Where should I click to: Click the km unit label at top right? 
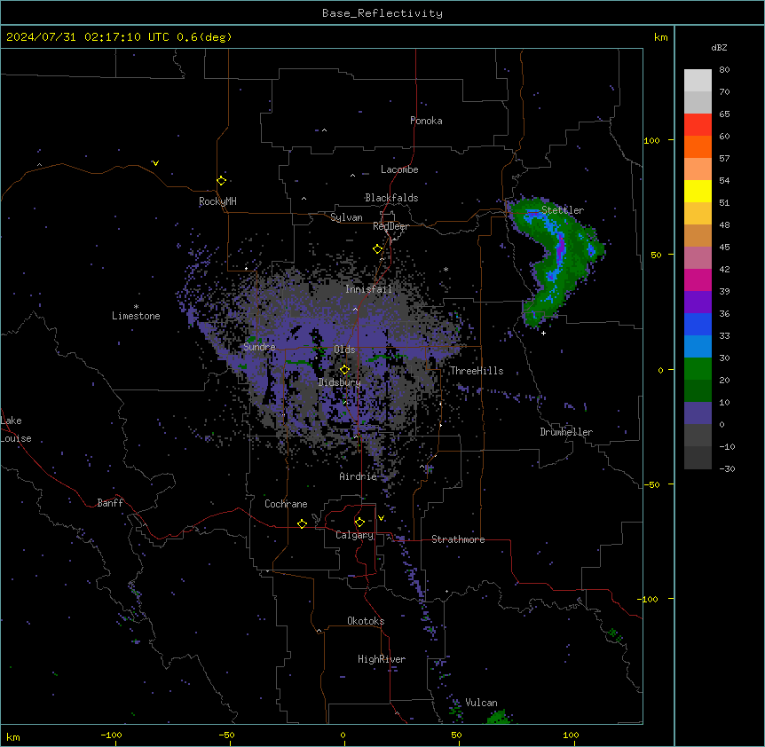click(660, 37)
